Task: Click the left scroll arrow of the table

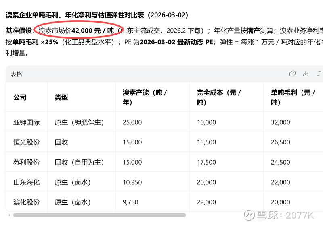Action: point(9,215)
